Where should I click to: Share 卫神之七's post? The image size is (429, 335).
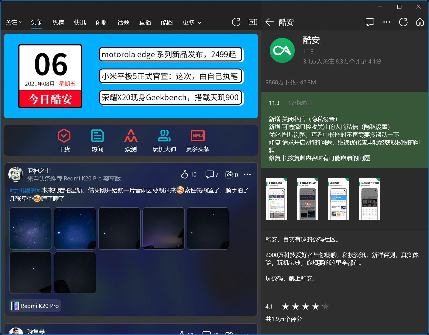(x=232, y=175)
